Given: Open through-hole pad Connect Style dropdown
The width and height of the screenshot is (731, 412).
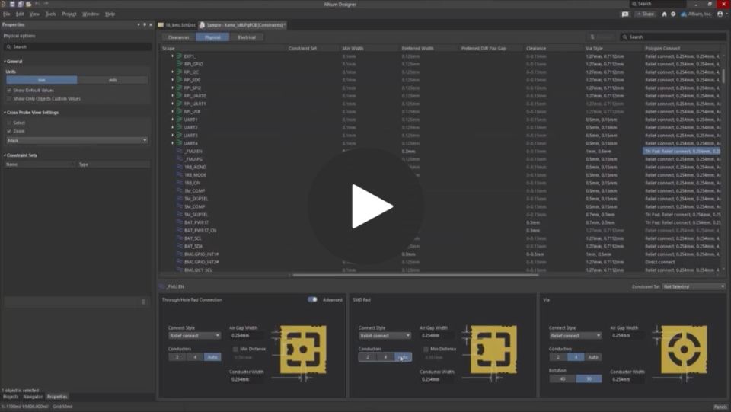Looking at the screenshot, I should (194, 336).
